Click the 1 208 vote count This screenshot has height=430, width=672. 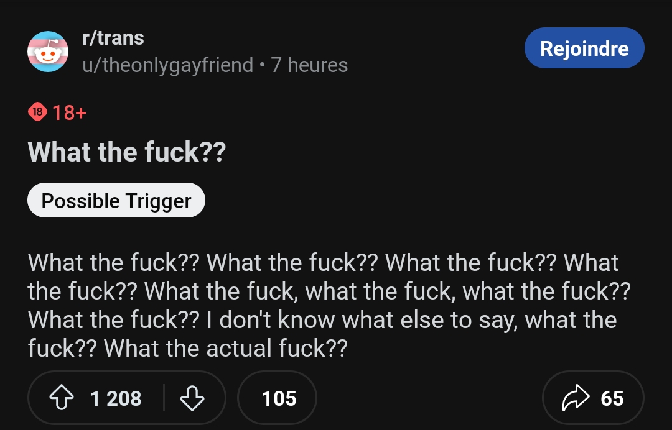tap(116, 398)
